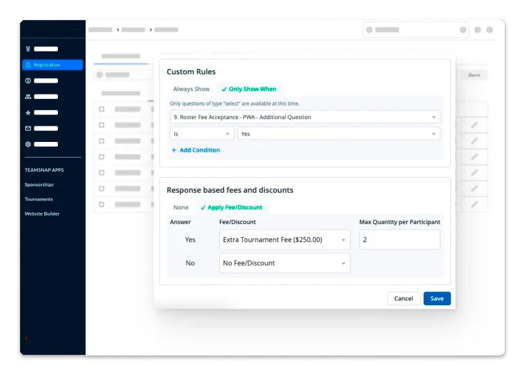Open the No Fee/Discount dropdown

coord(284,263)
